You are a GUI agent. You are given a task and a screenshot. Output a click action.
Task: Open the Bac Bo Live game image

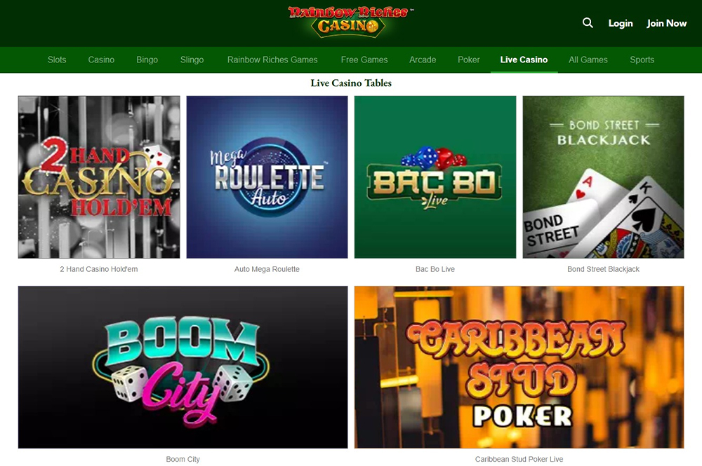click(x=435, y=177)
